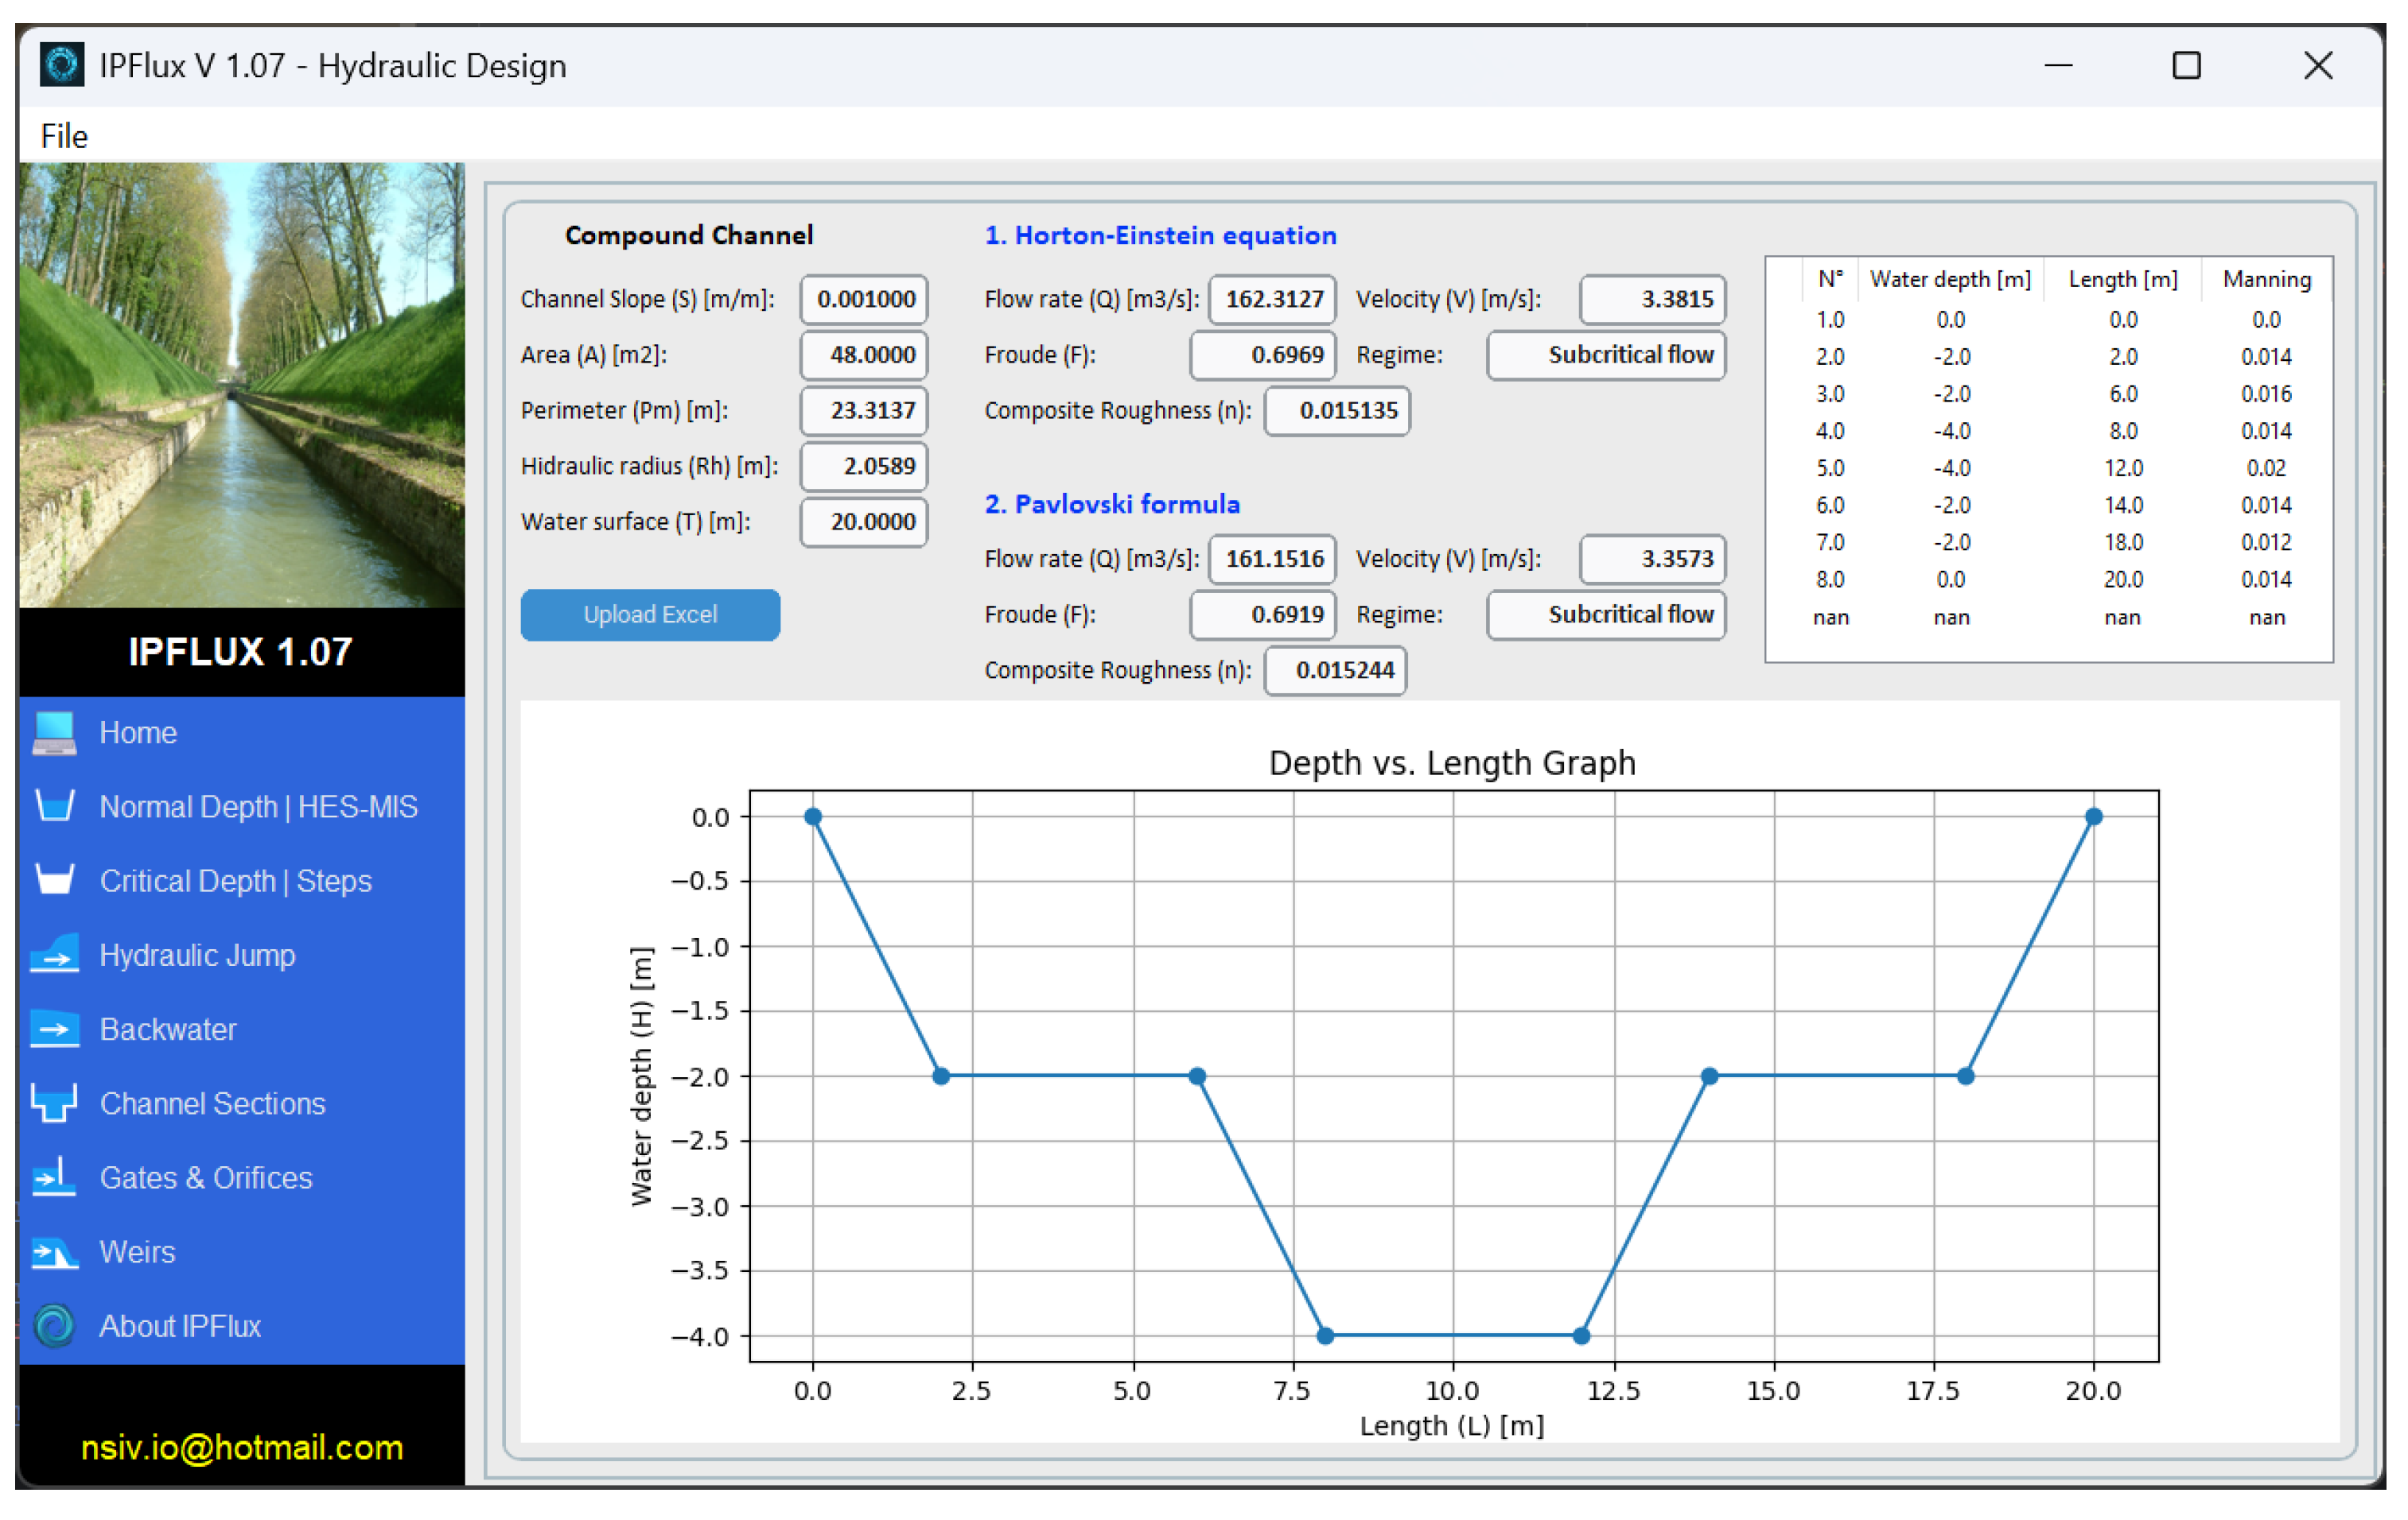Select the Area (A) value field

click(864, 355)
